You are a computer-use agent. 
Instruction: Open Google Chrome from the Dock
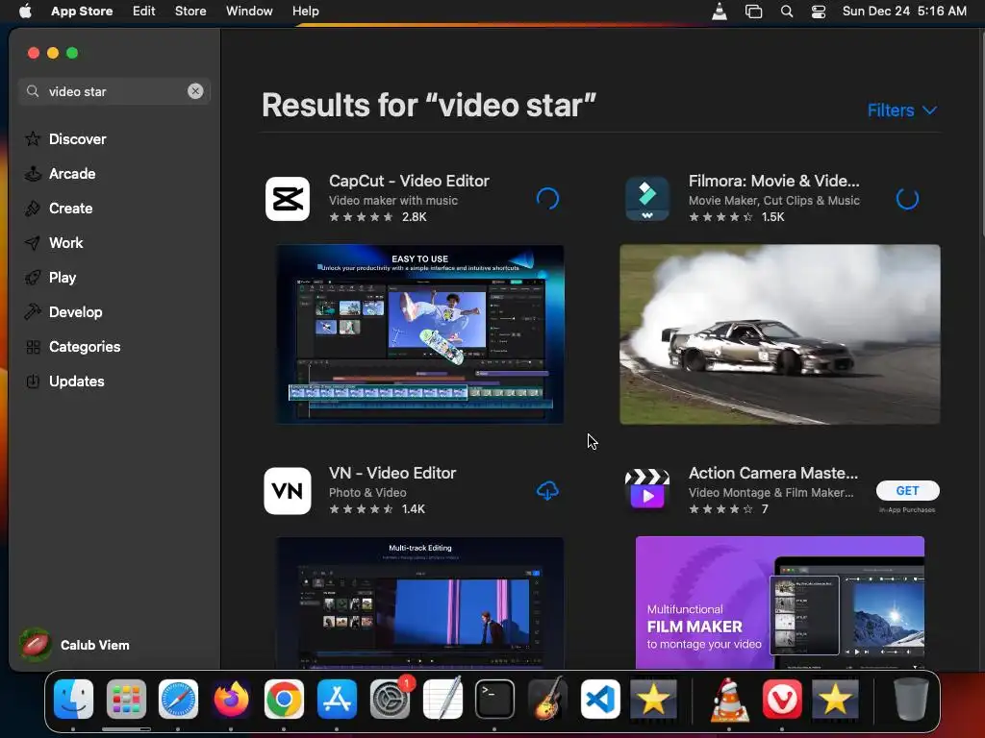284,700
